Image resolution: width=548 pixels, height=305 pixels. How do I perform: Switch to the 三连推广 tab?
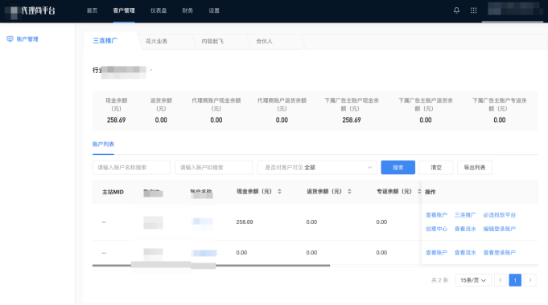click(105, 40)
